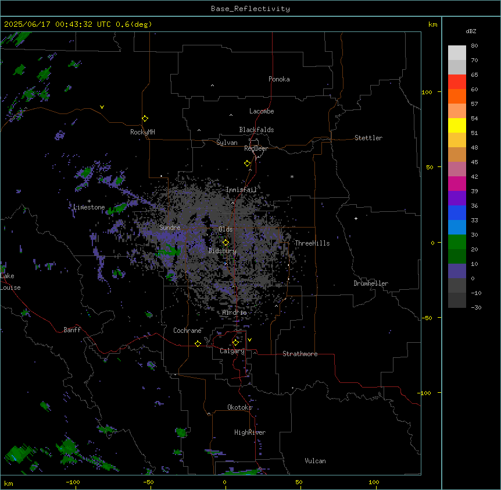Viewport: 501px width, 490px height.
Task: Click the yellow 54 dBZ legend swatch
Action: click(457, 125)
